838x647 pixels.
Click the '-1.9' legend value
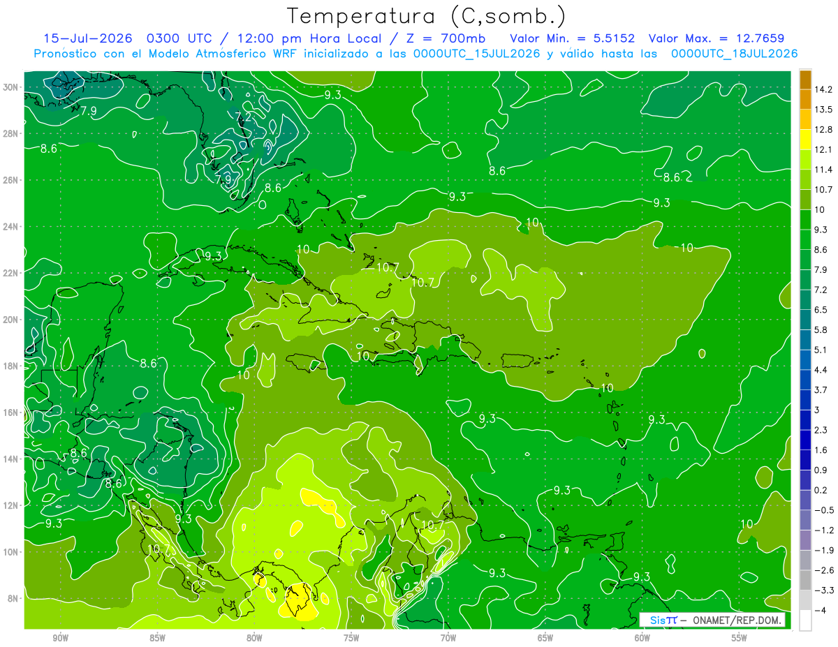(x=823, y=550)
